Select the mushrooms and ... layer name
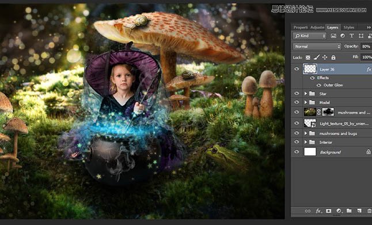 click(354, 113)
